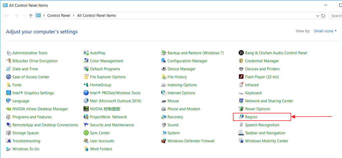Open the NVIDIA 控制面板 link
This screenshot has width=342, height=158.
(x=105, y=109)
